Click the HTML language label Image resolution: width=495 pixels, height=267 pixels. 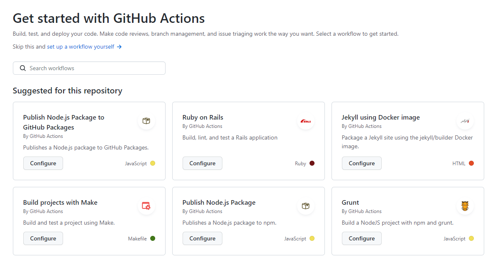tap(459, 163)
